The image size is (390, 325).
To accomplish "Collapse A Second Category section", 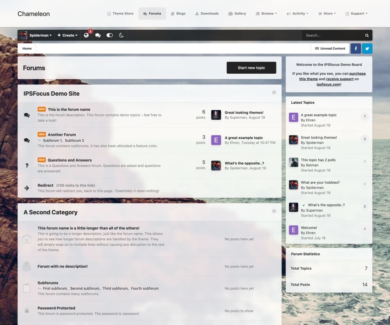I will click(274, 211).
